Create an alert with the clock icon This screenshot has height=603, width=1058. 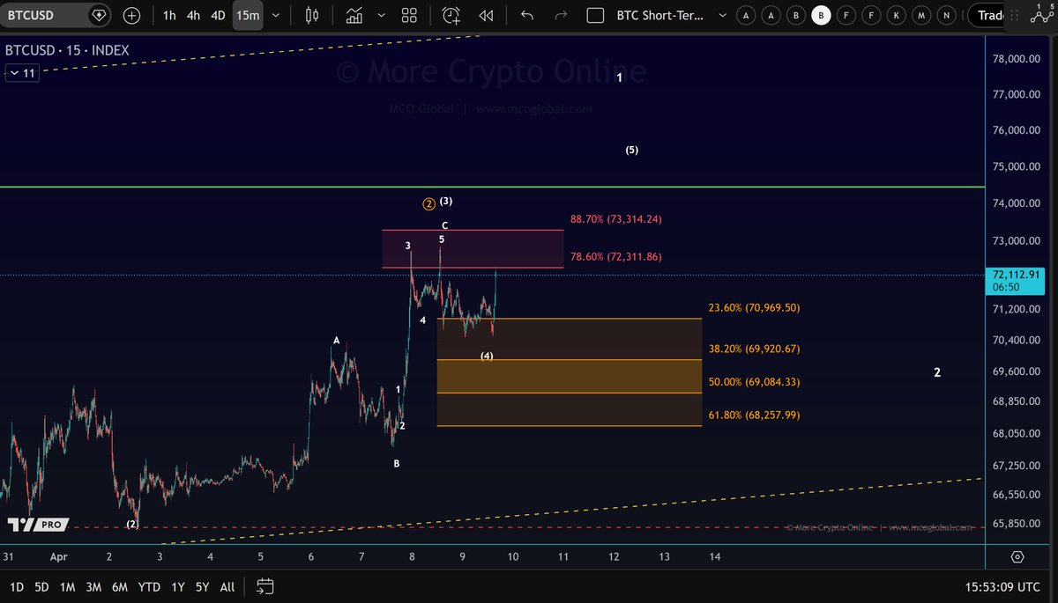tap(451, 15)
